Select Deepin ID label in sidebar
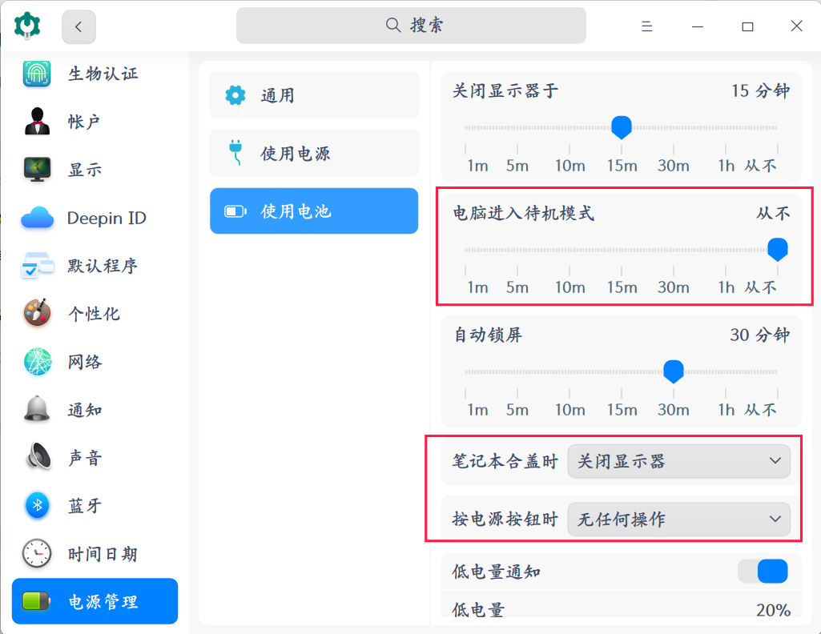Screen dimensions: 821x634 107,218
